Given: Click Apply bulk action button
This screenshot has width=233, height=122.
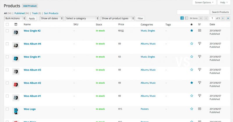Looking at the screenshot, I should [32, 18].
